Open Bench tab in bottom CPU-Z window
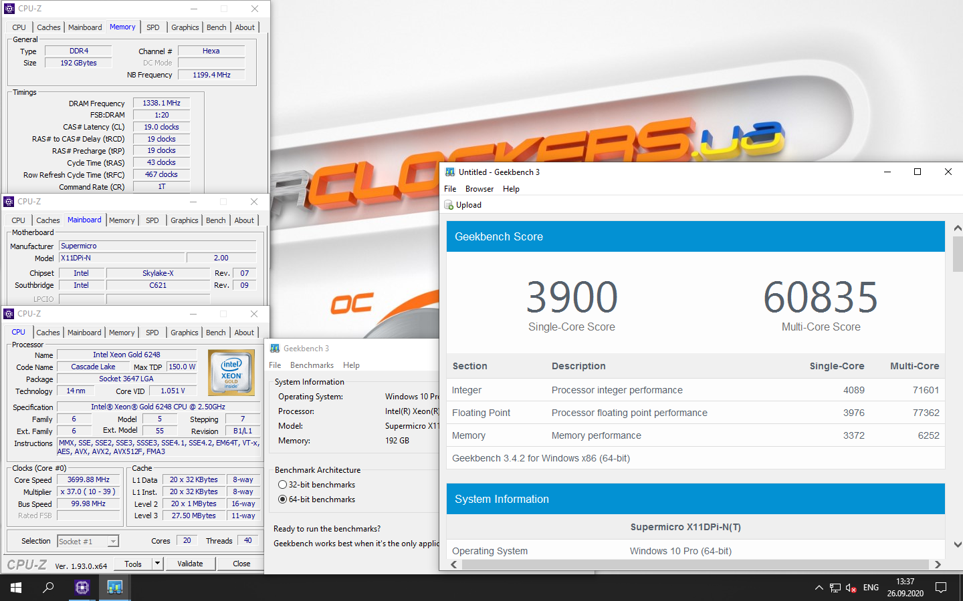 click(x=216, y=333)
